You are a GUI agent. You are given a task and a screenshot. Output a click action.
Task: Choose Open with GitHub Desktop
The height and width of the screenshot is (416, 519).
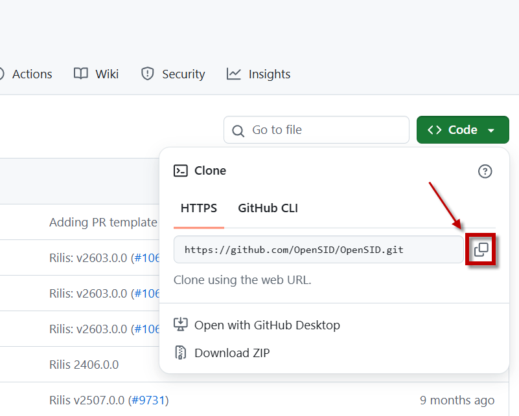pos(267,325)
